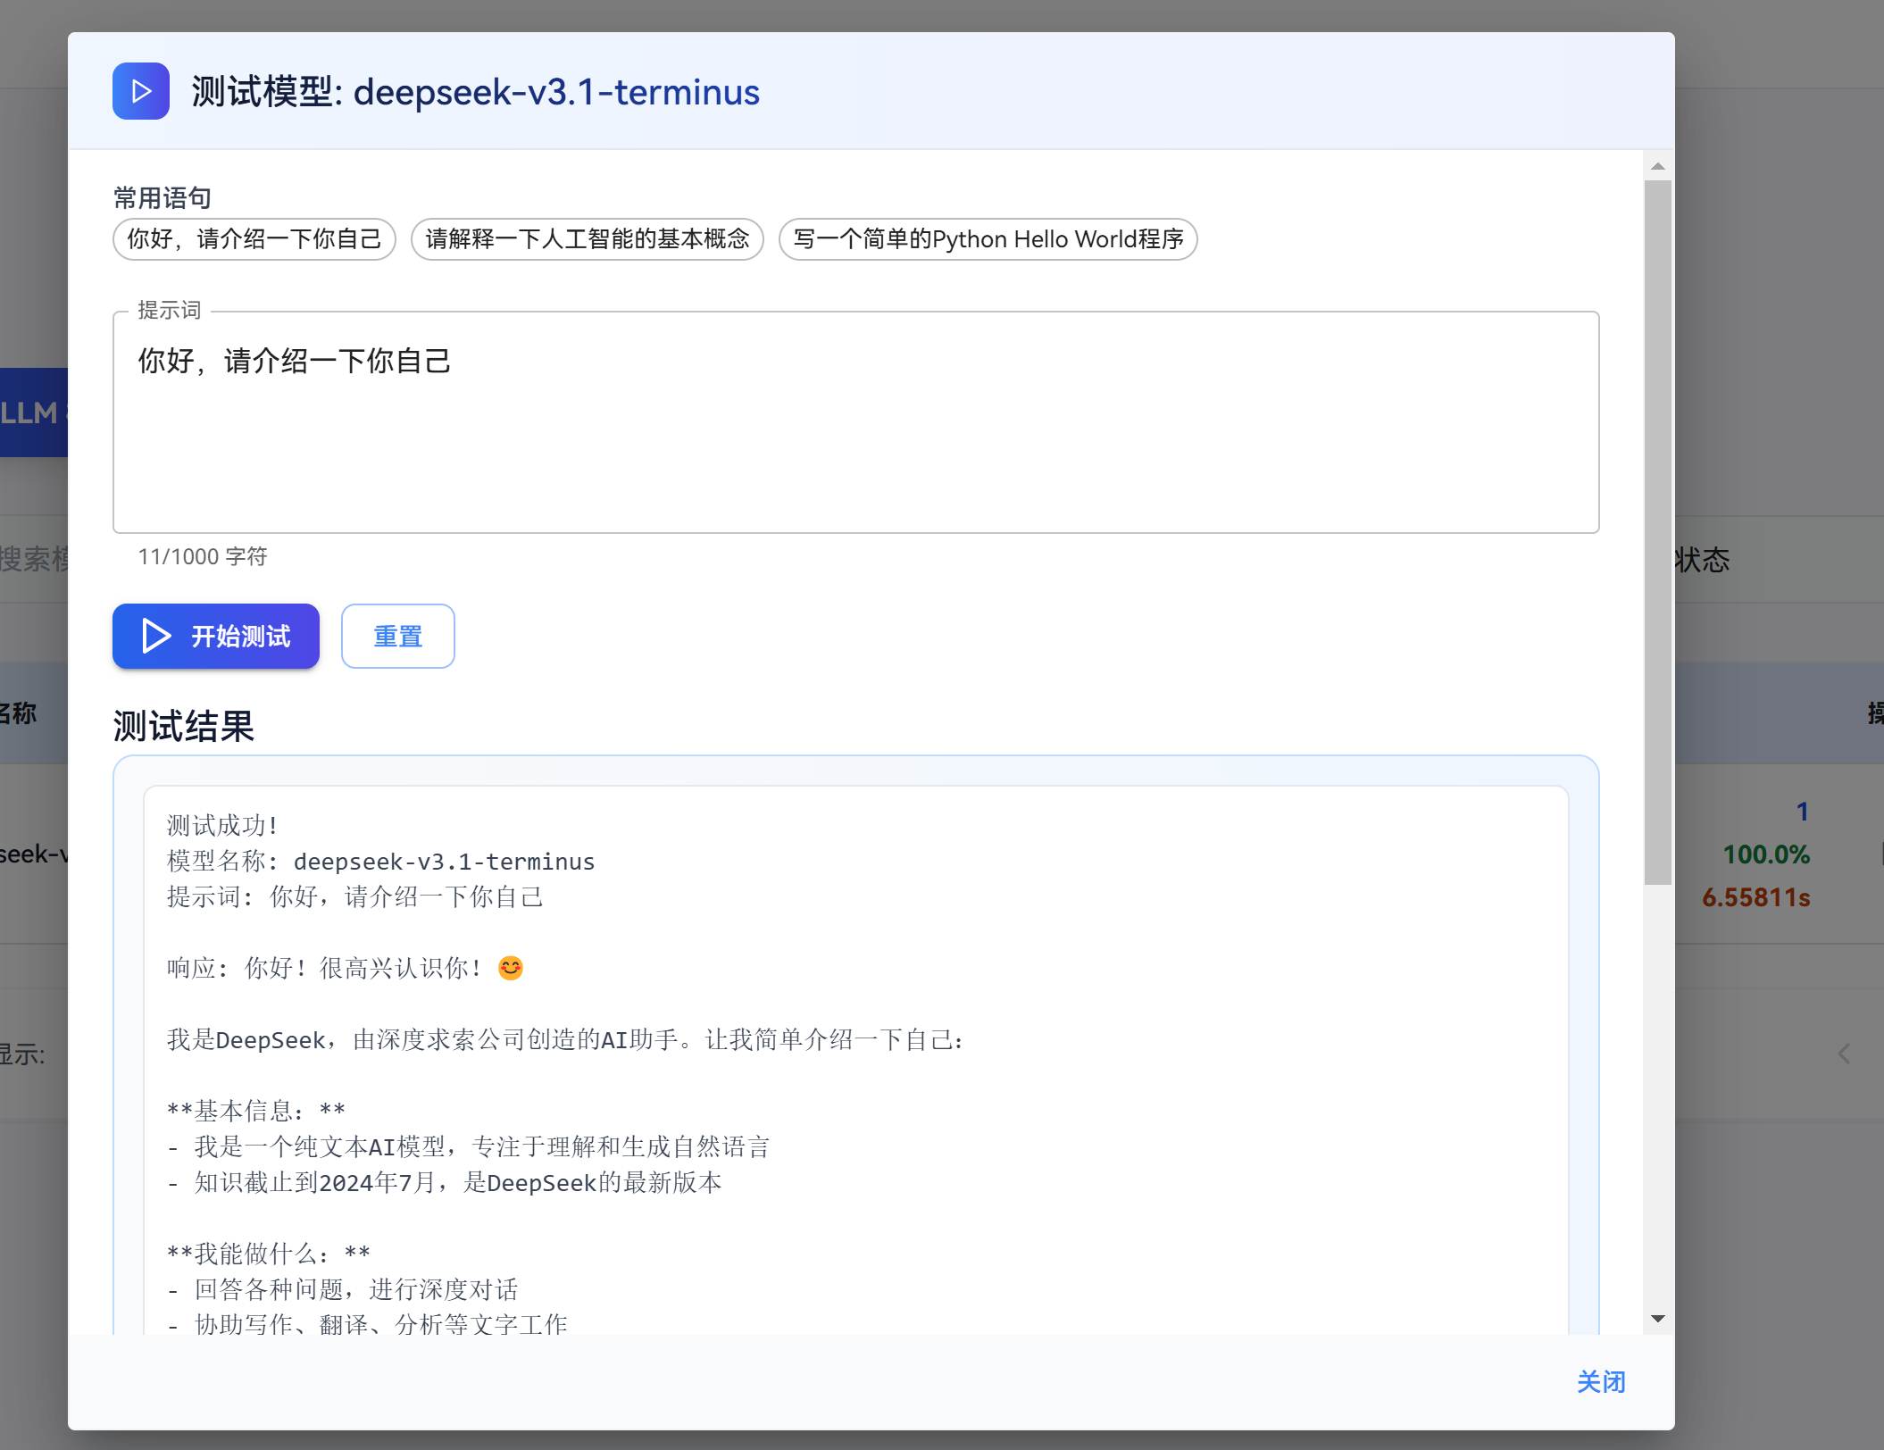
Task: Click the 100.0% success rate value
Action: tap(1765, 854)
